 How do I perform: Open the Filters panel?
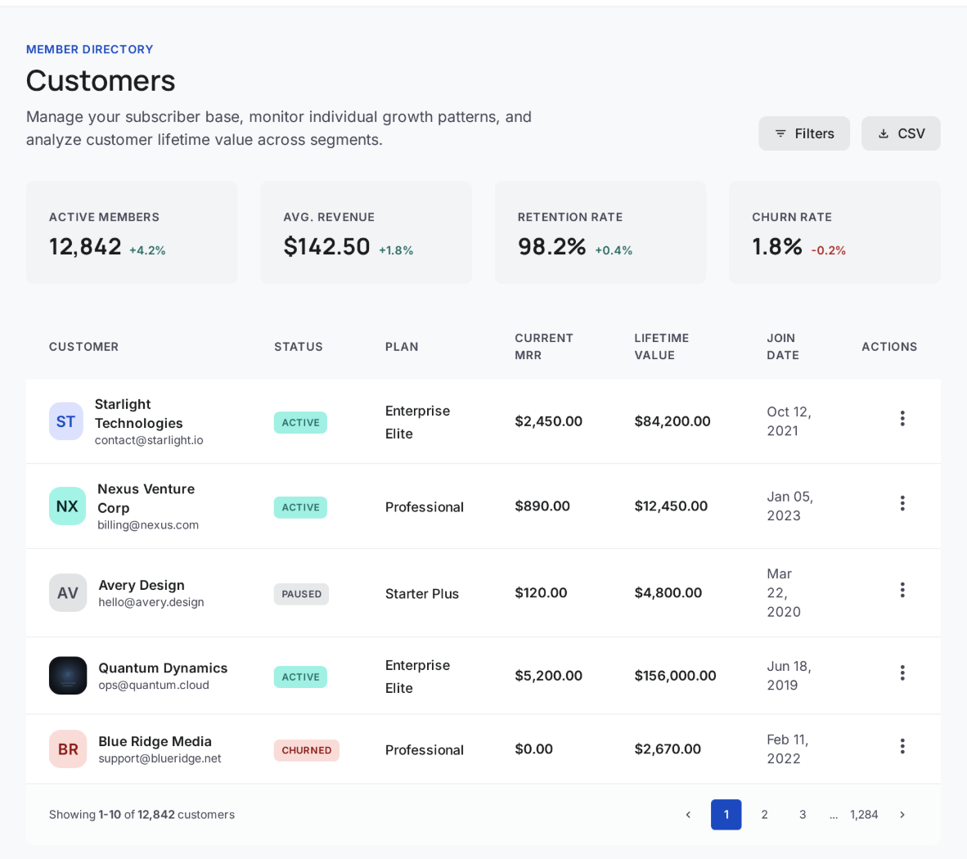804,133
